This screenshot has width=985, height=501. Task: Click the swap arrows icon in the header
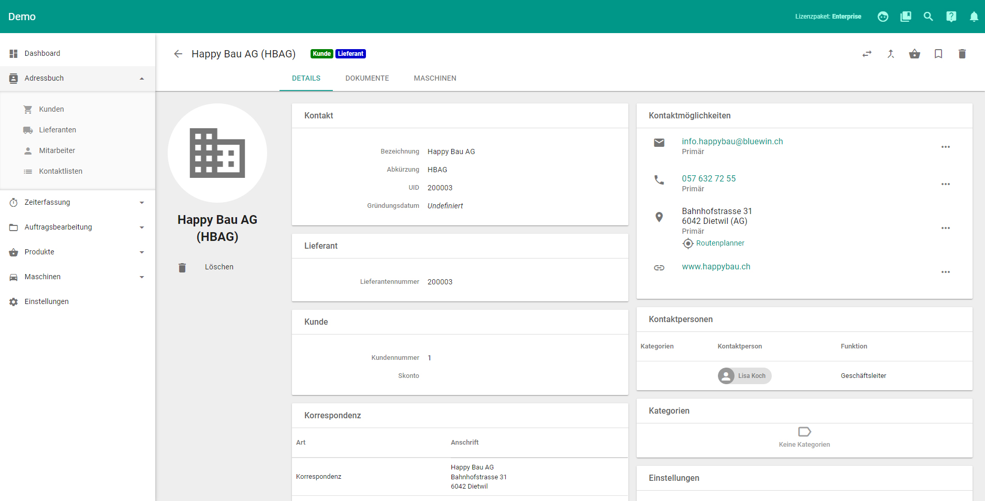click(867, 54)
